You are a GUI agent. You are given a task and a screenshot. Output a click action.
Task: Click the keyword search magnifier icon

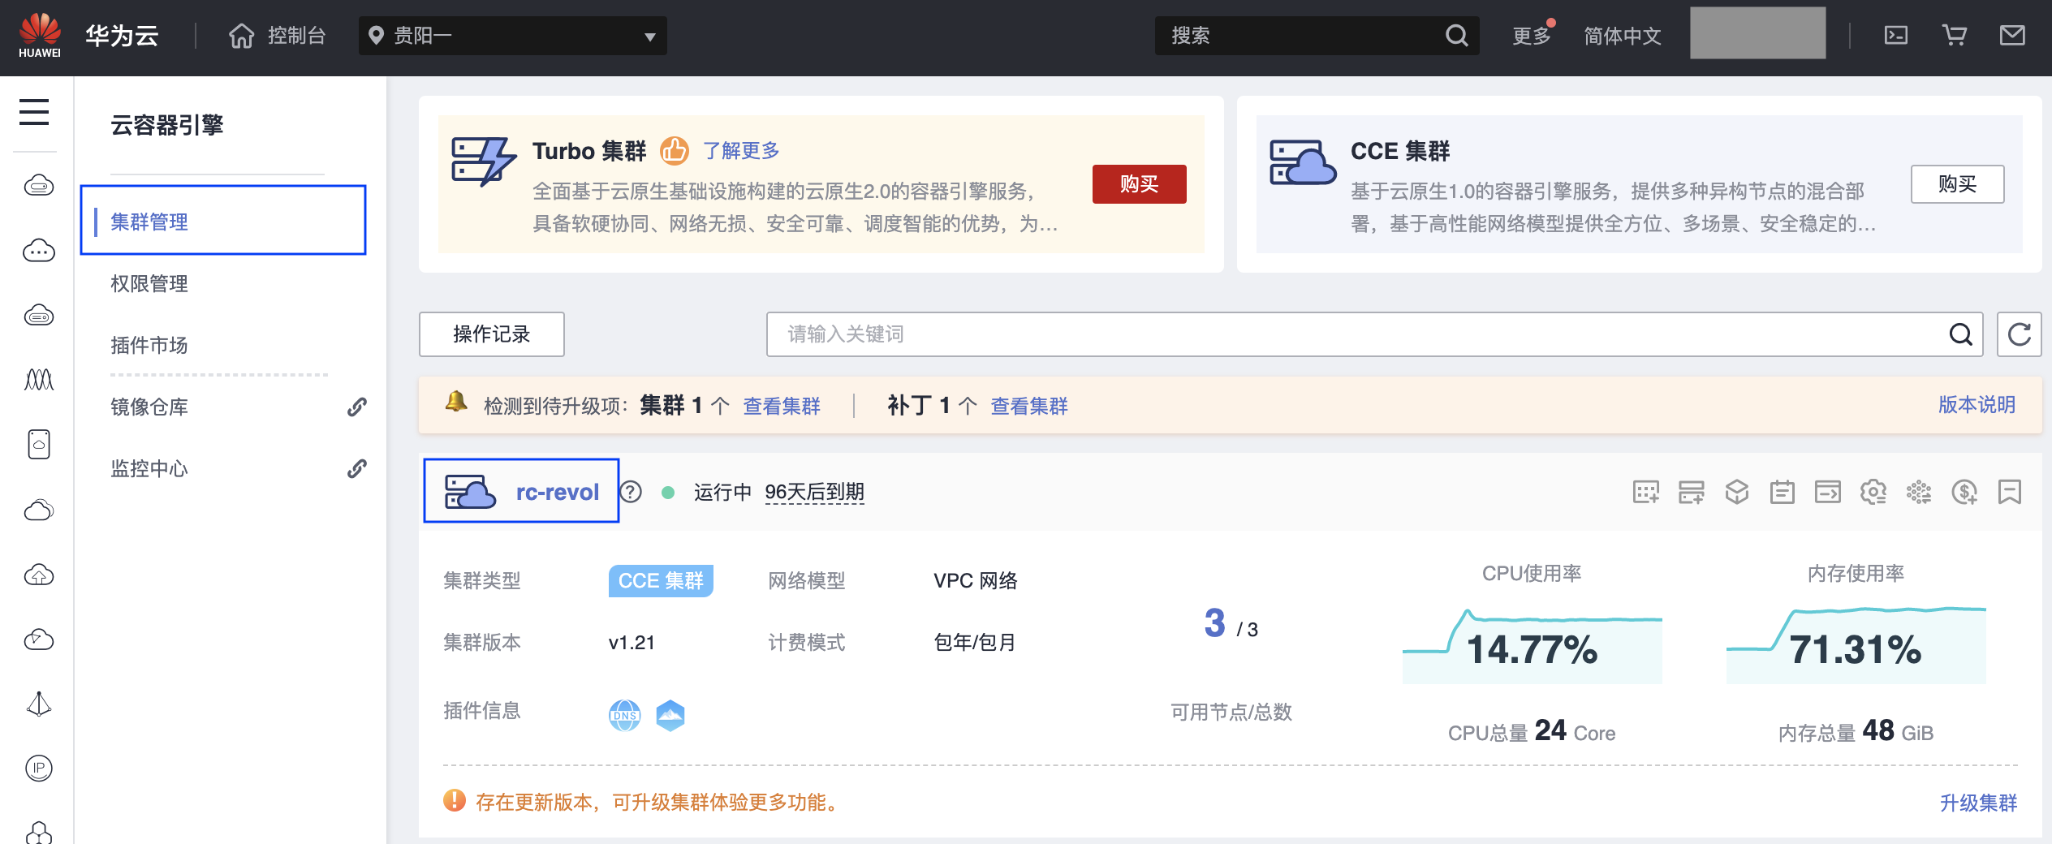1960,334
